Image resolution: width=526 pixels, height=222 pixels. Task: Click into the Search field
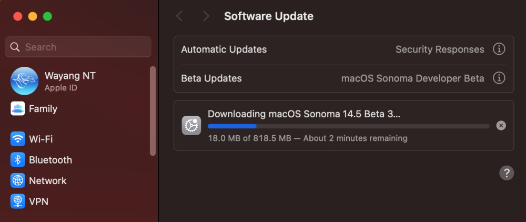point(78,47)
